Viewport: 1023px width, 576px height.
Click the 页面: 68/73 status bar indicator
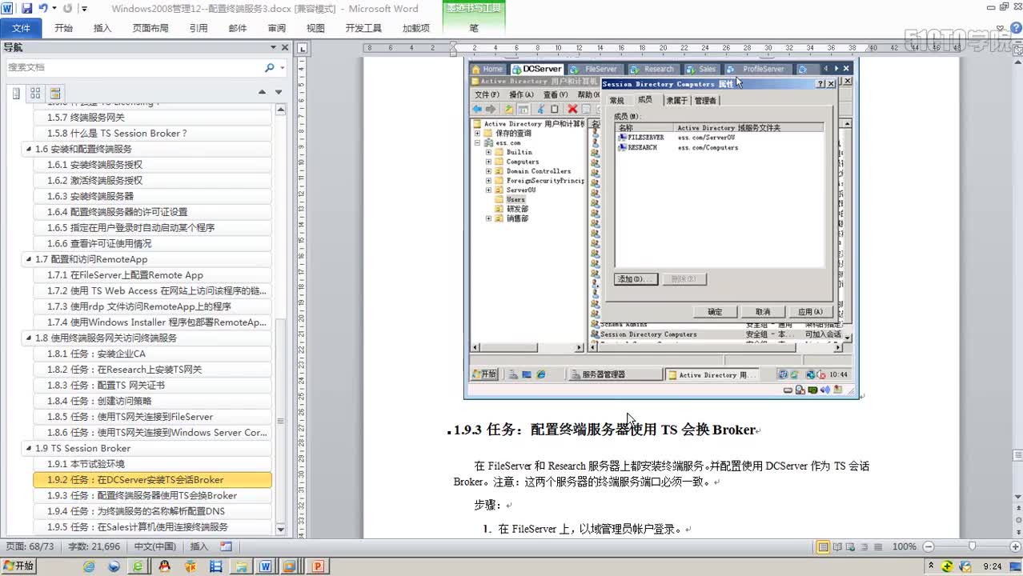tap(30, 546)
